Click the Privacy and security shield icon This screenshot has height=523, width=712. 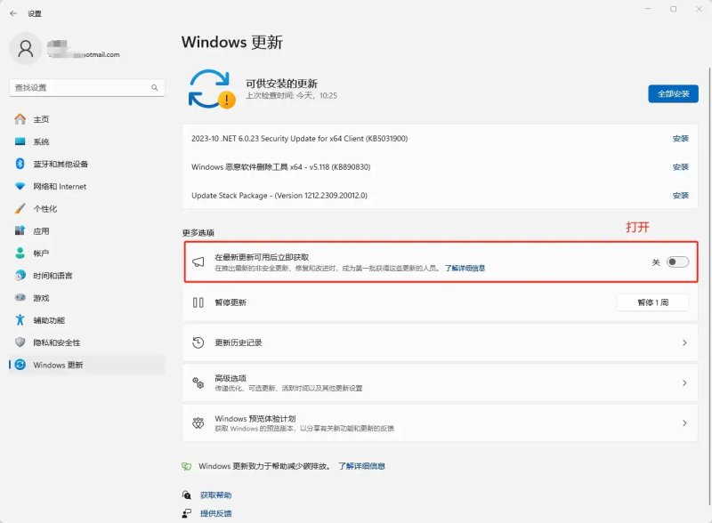coord(20,342)
